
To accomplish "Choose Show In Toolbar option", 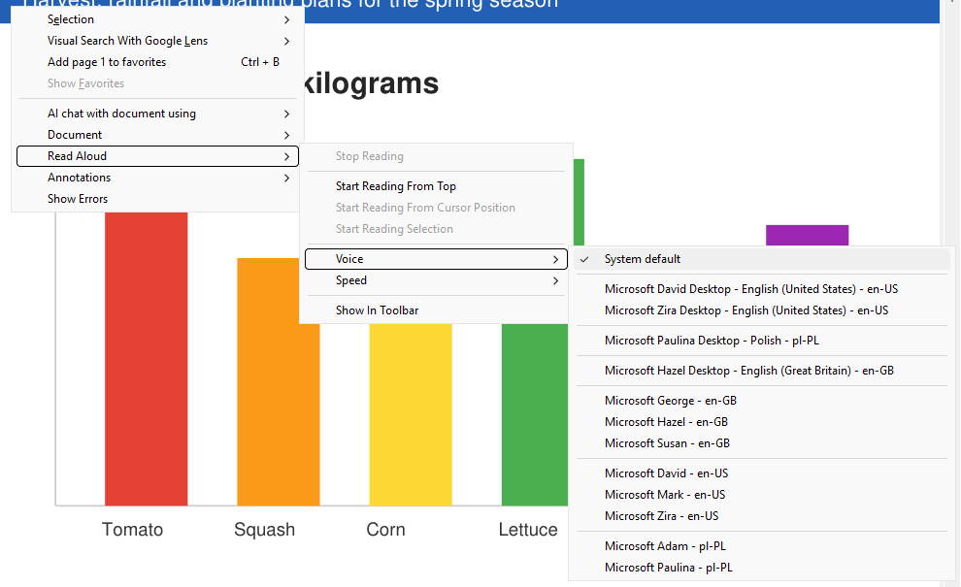I will click(x=436, y=310).
